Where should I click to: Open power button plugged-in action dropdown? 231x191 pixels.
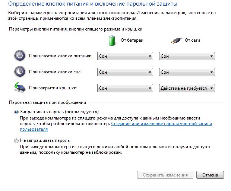tap(187, 56)
